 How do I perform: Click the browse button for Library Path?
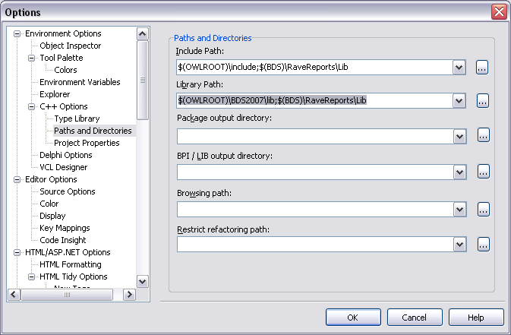[483, 101]
